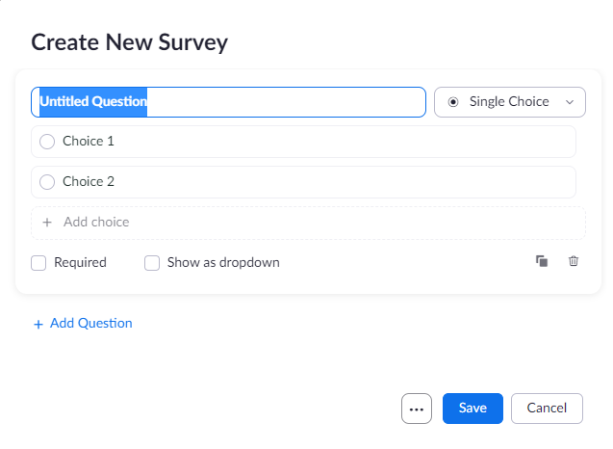Select the Choice 2 radio button
Screen dimensions: 613x449
(x=47, y=182)
